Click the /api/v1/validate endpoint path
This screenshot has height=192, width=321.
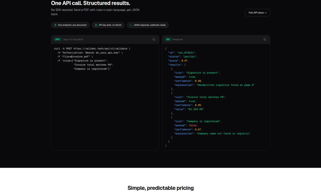click(x=73, y=39)
